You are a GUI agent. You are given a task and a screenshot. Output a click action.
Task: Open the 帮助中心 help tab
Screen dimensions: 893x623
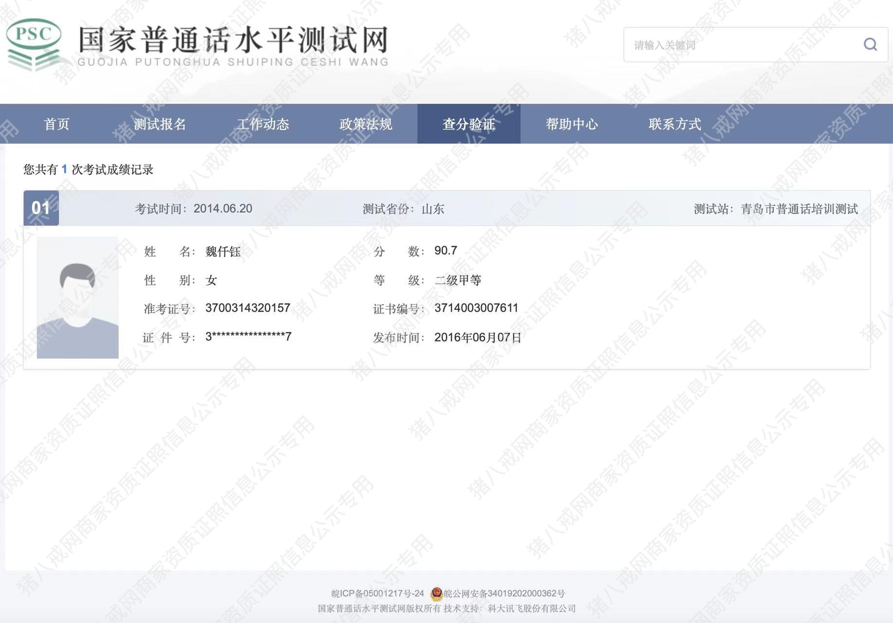point(572,124)
